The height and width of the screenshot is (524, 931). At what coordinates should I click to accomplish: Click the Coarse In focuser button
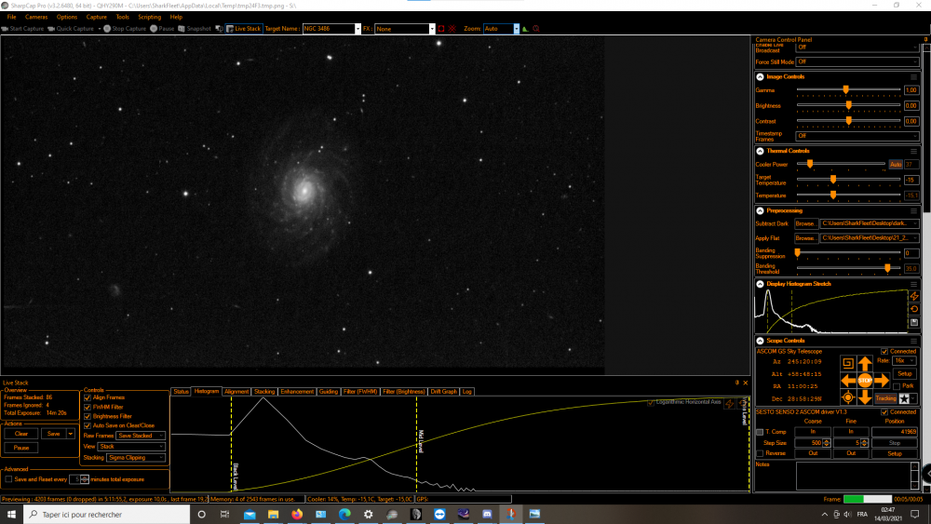[x=813, y=432]
